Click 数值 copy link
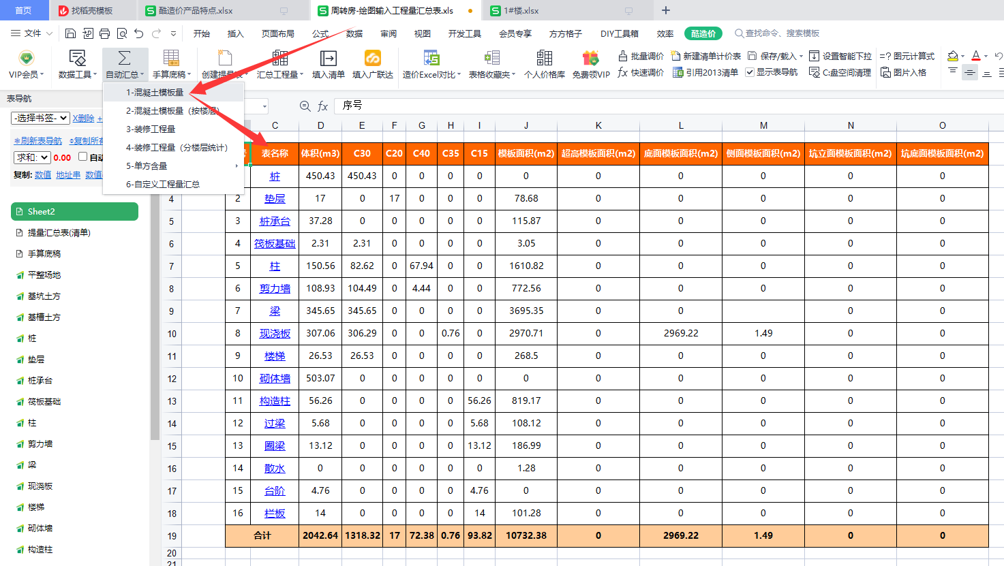Image resolution: width=1004 pixels, height=566 pixels. (43, 175)
